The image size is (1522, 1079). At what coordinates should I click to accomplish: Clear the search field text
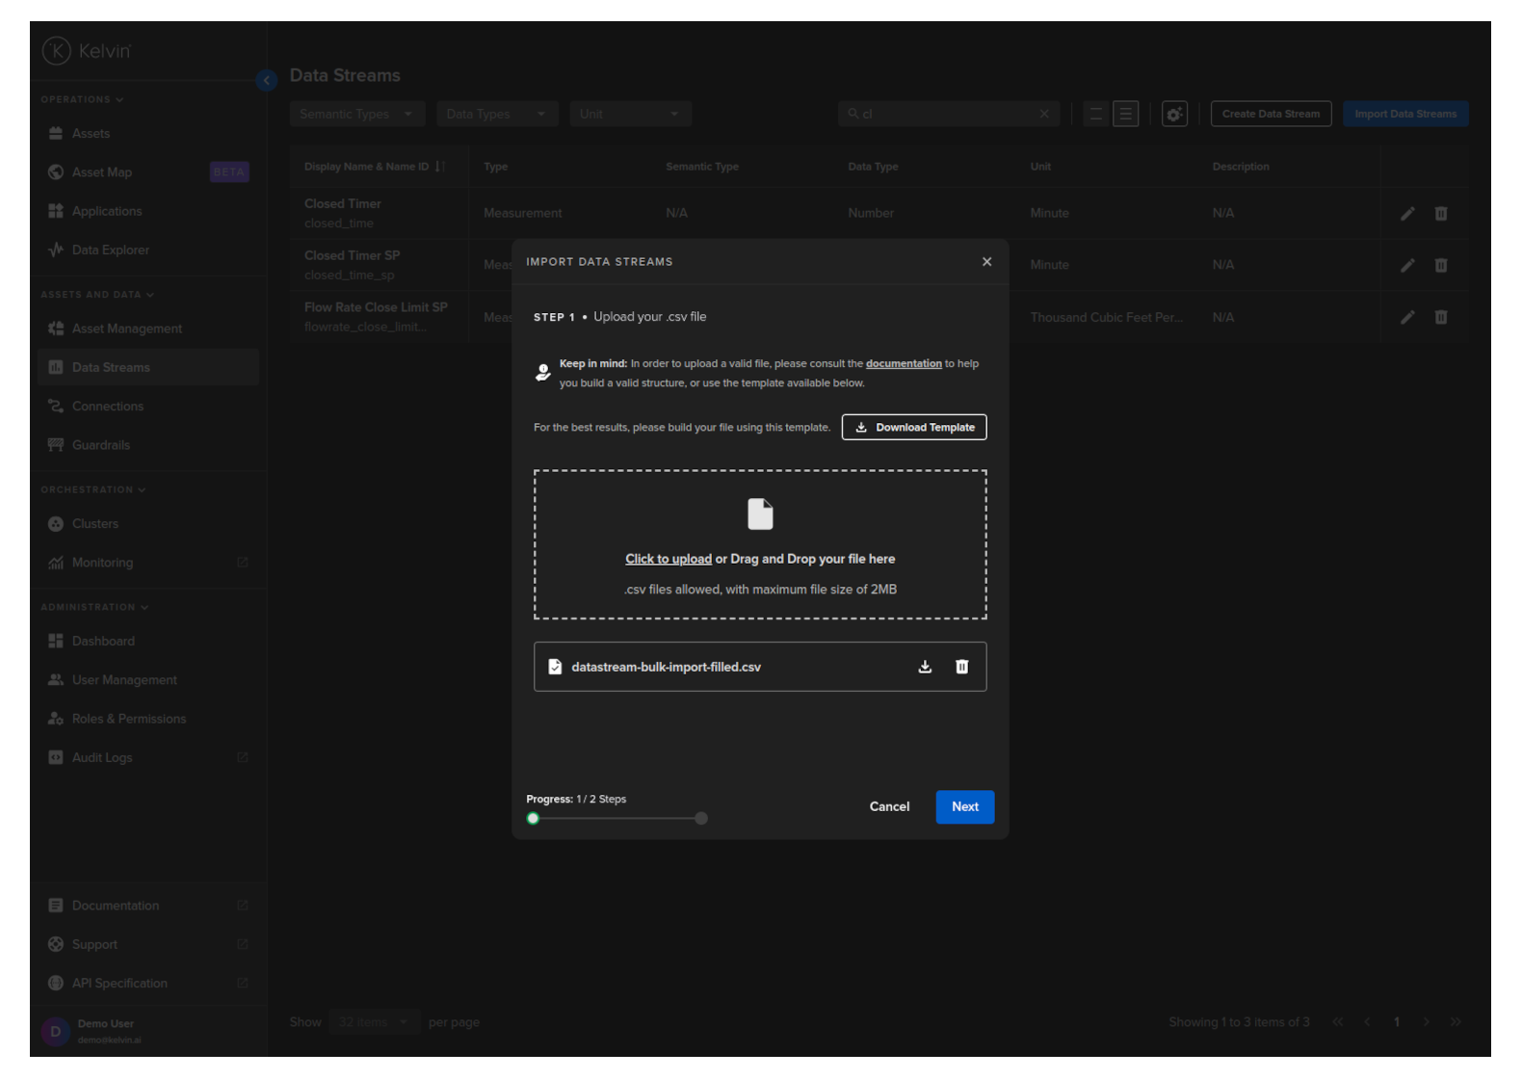1044,114
